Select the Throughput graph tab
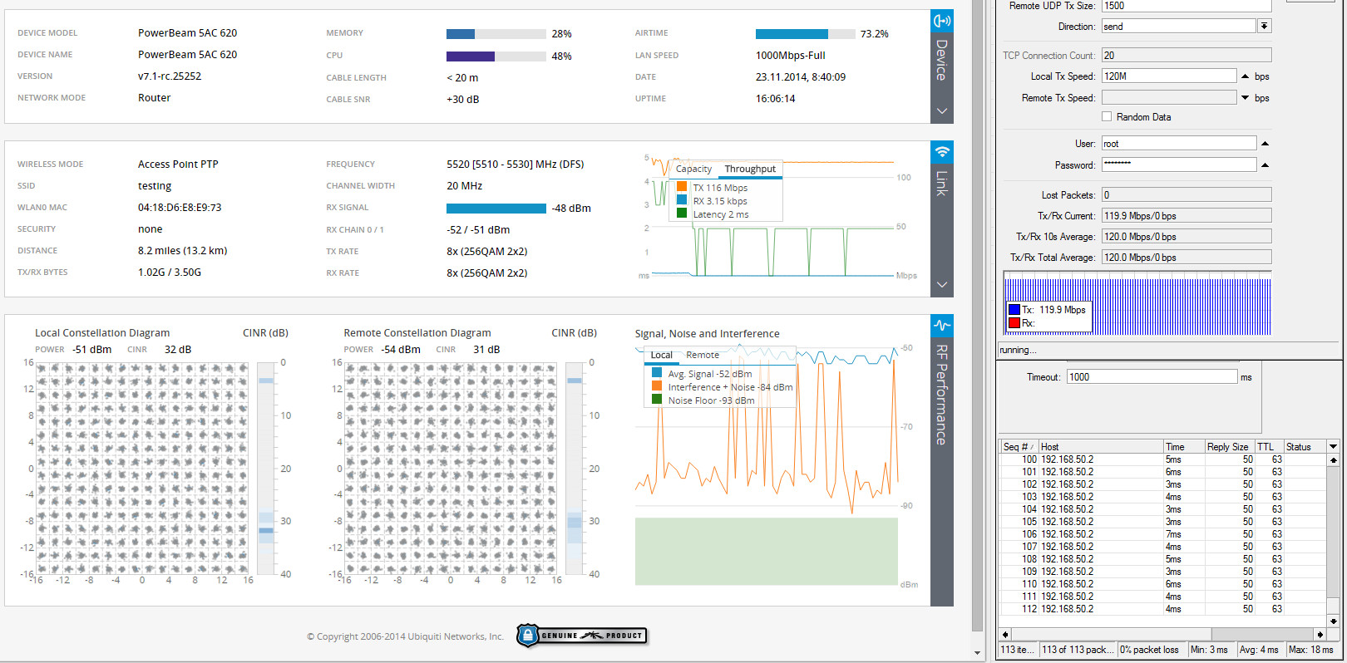 749,169
